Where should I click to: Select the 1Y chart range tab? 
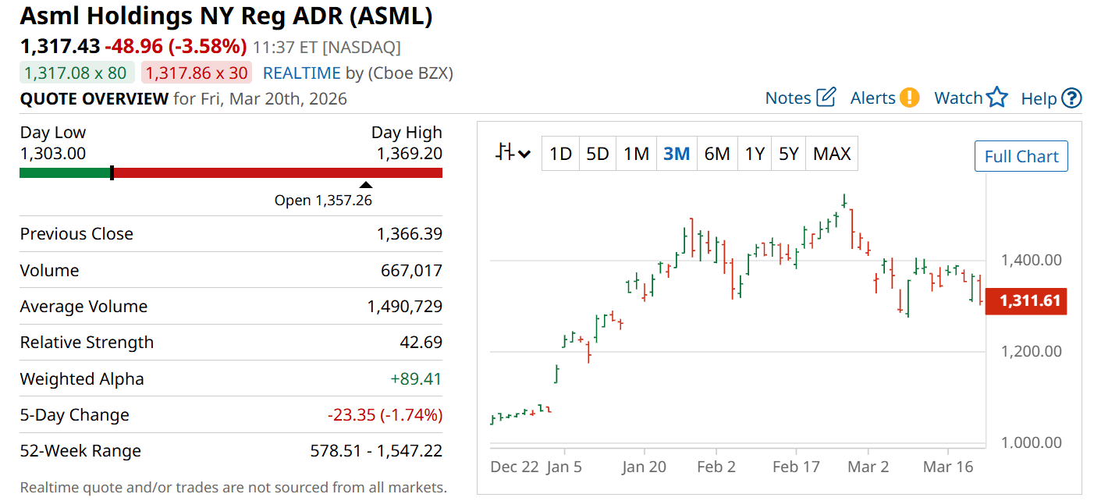tap(755, 155)
